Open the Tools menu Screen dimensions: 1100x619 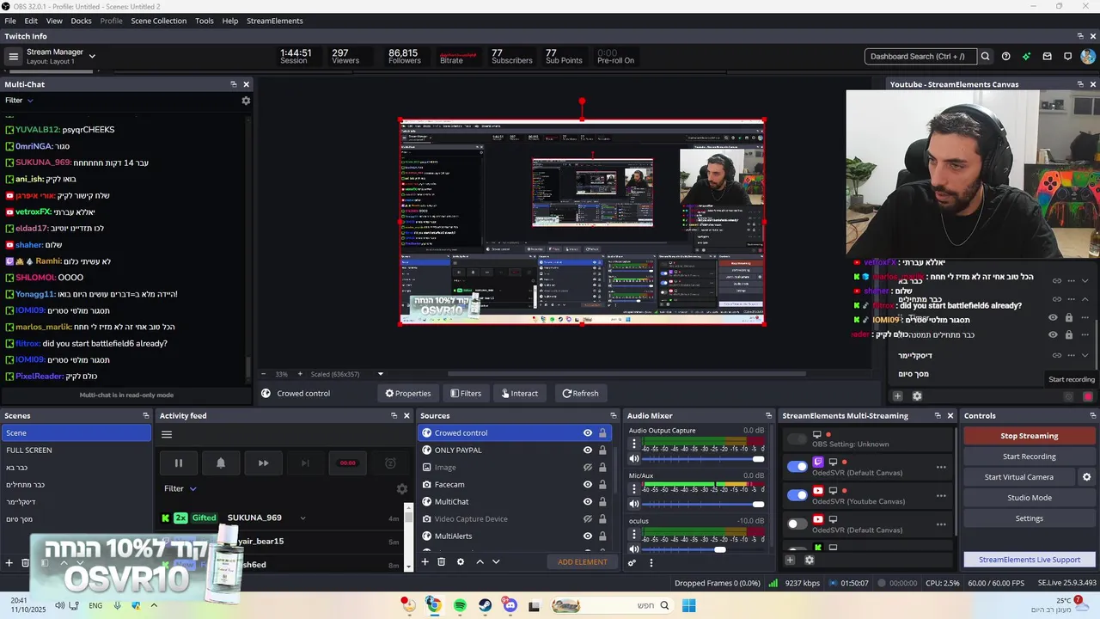[205, 21]
